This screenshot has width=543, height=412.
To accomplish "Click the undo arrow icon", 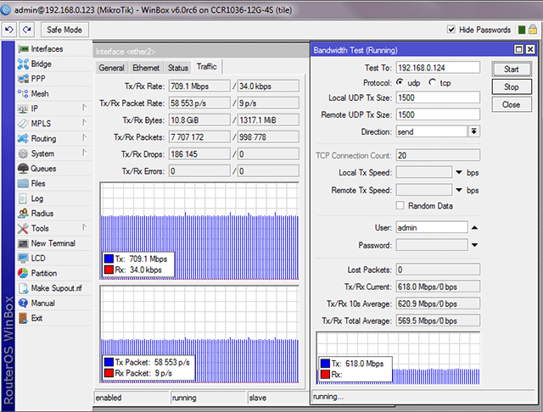I will (9, 30).
